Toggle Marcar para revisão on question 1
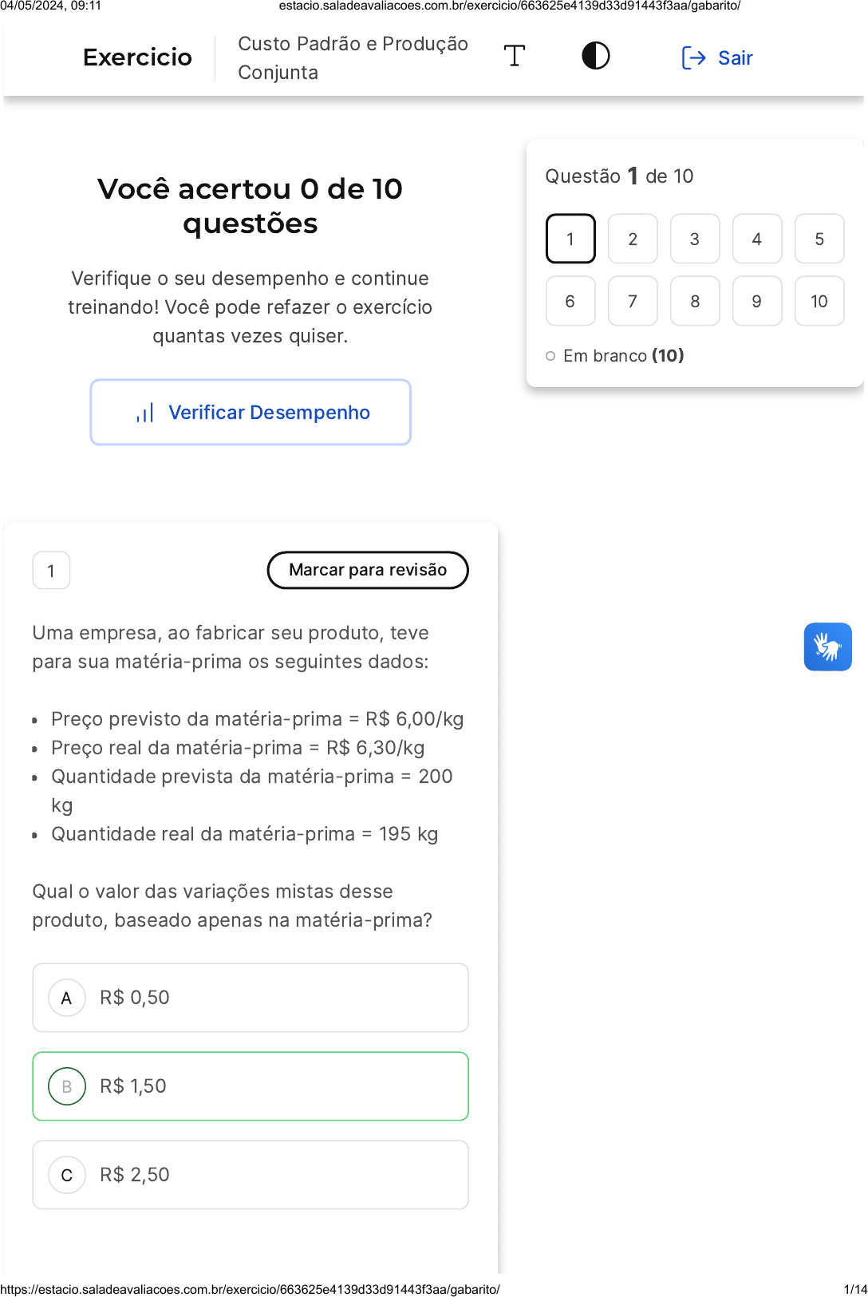868x1297 pixels. [368, 570]
